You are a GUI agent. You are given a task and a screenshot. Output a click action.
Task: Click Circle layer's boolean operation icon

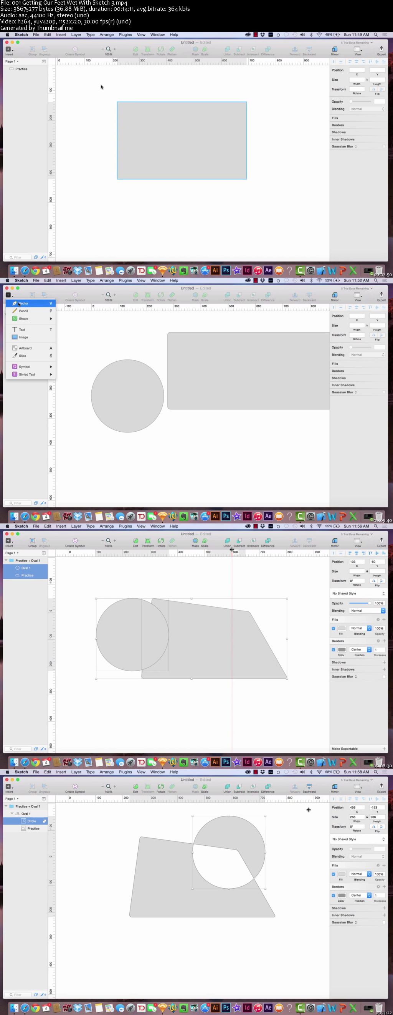click(44, 821)
